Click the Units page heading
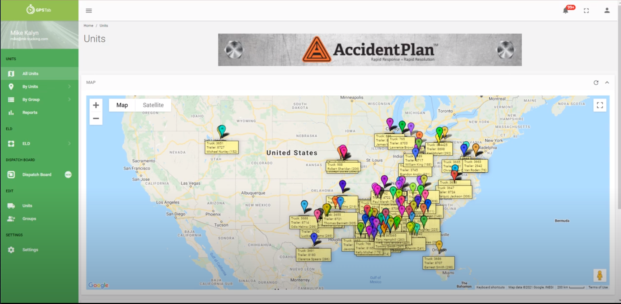 (x=95, y=39)
